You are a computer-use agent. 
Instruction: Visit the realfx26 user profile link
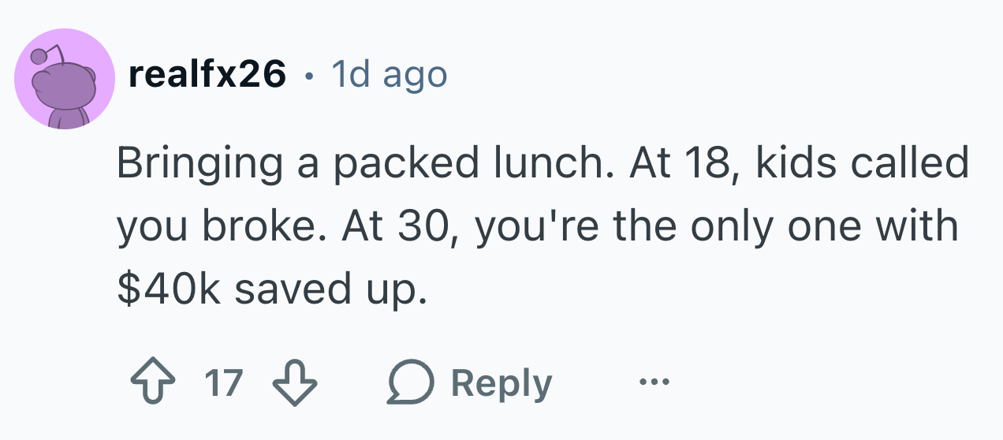207,75
